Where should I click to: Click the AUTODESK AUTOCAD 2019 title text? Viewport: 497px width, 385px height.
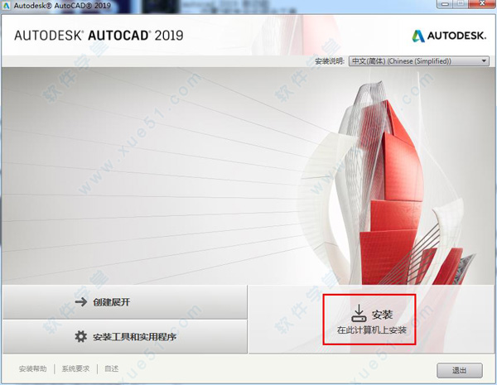[99, 36]
